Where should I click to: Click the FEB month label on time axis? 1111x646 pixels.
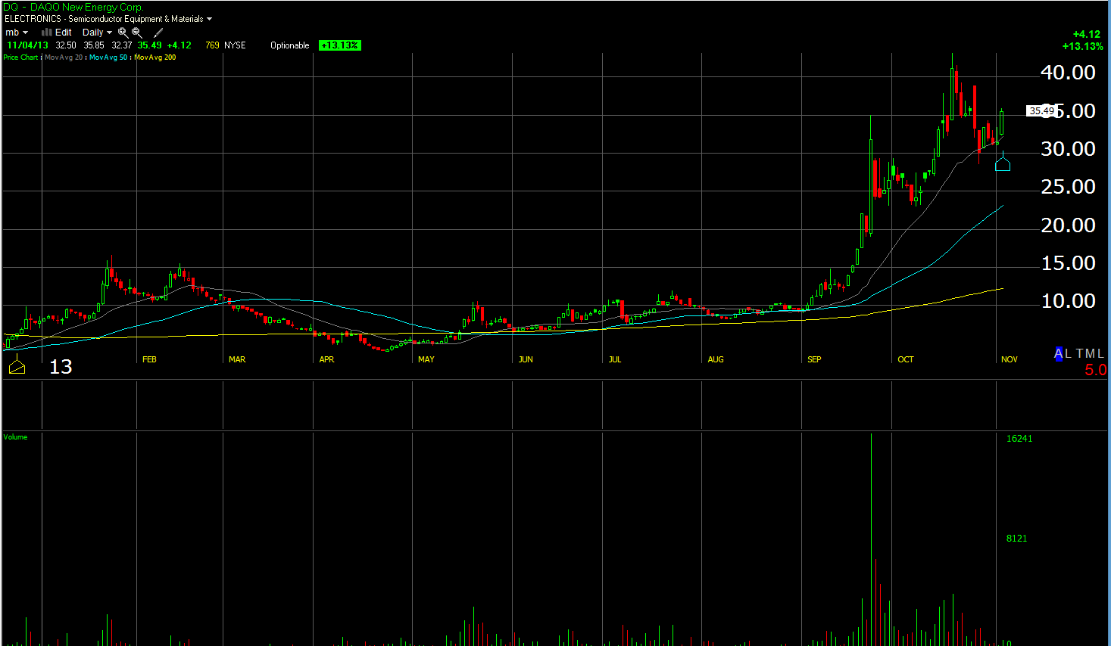tap(149, 359)
